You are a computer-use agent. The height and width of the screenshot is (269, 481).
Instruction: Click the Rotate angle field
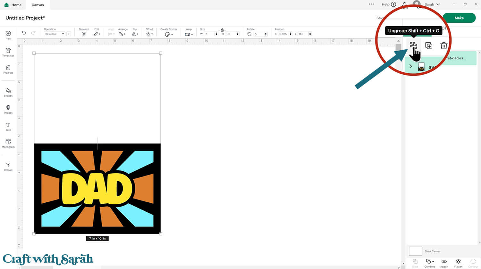(258, 34)
